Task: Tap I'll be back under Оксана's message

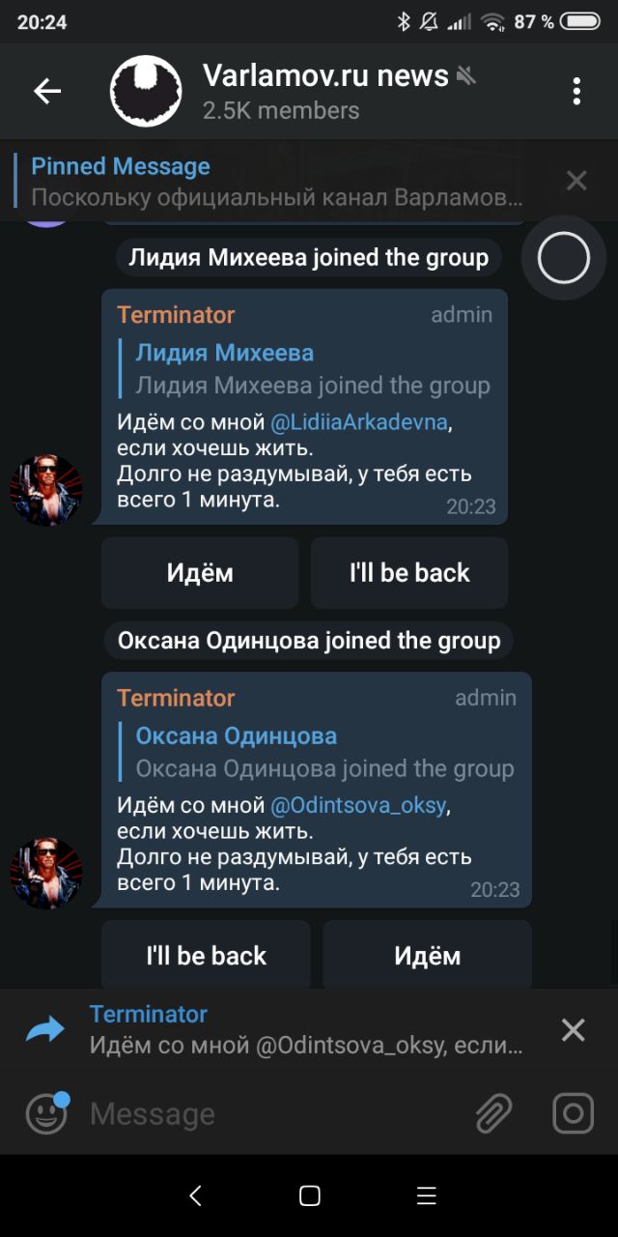Action: (x=206, y=954)
